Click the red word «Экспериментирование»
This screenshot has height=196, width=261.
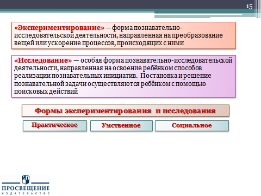(x=59, y=28)
